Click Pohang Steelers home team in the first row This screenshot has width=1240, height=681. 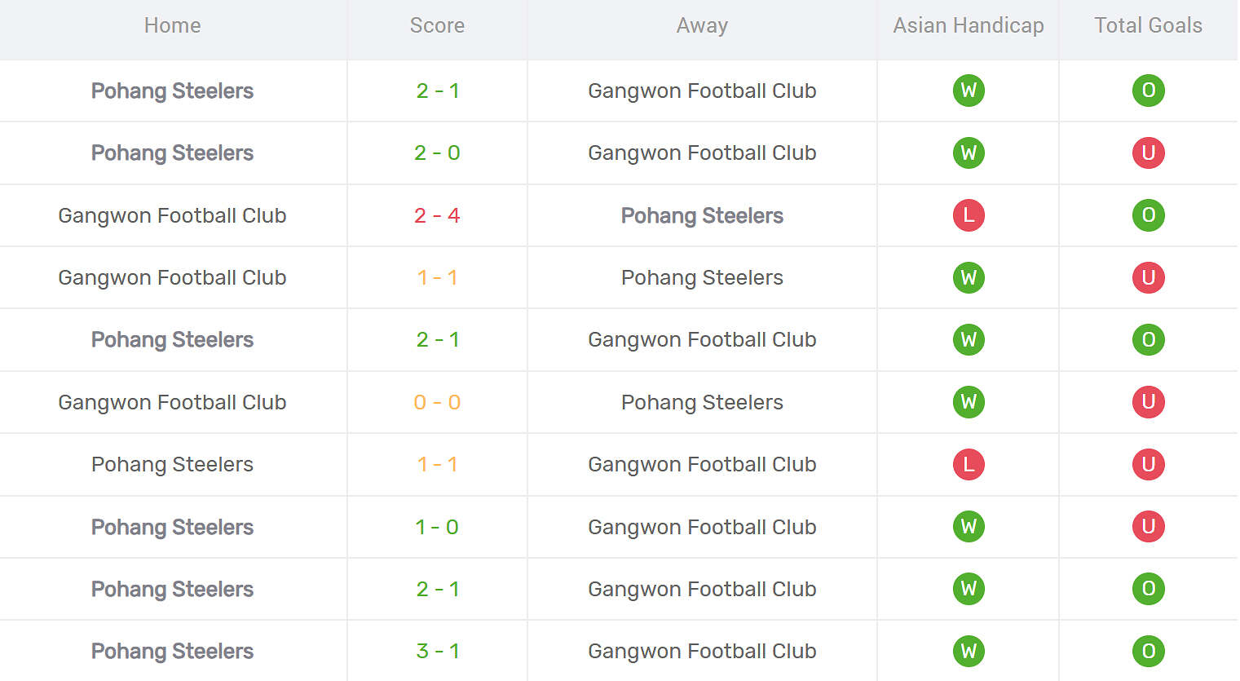[x=172, y=91]
